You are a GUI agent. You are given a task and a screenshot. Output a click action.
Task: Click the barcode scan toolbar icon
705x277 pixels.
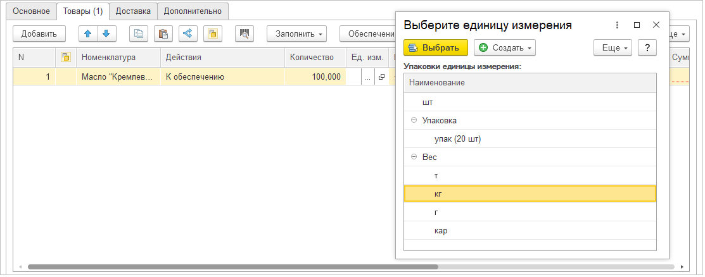click(245, 34)
